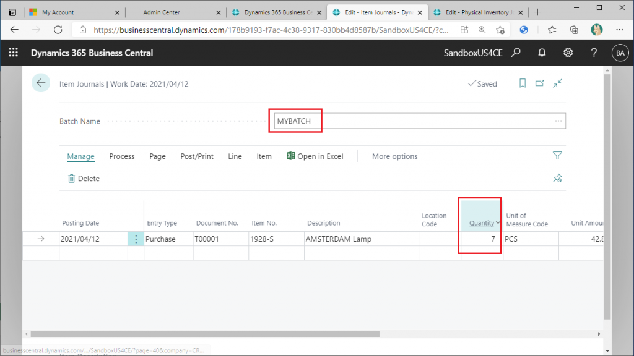Close the Edit - Item Journals tab
The image size is (634, 356).
tap(420, 12)
